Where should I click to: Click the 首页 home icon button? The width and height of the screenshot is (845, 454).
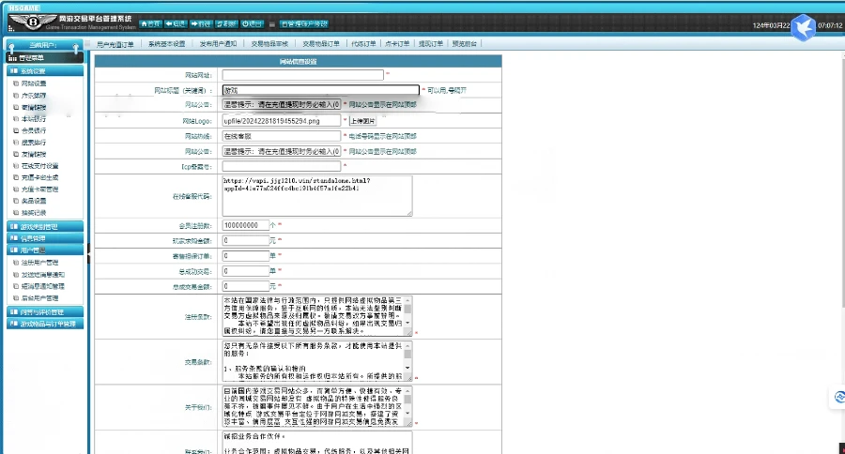[x=148, y=23]
